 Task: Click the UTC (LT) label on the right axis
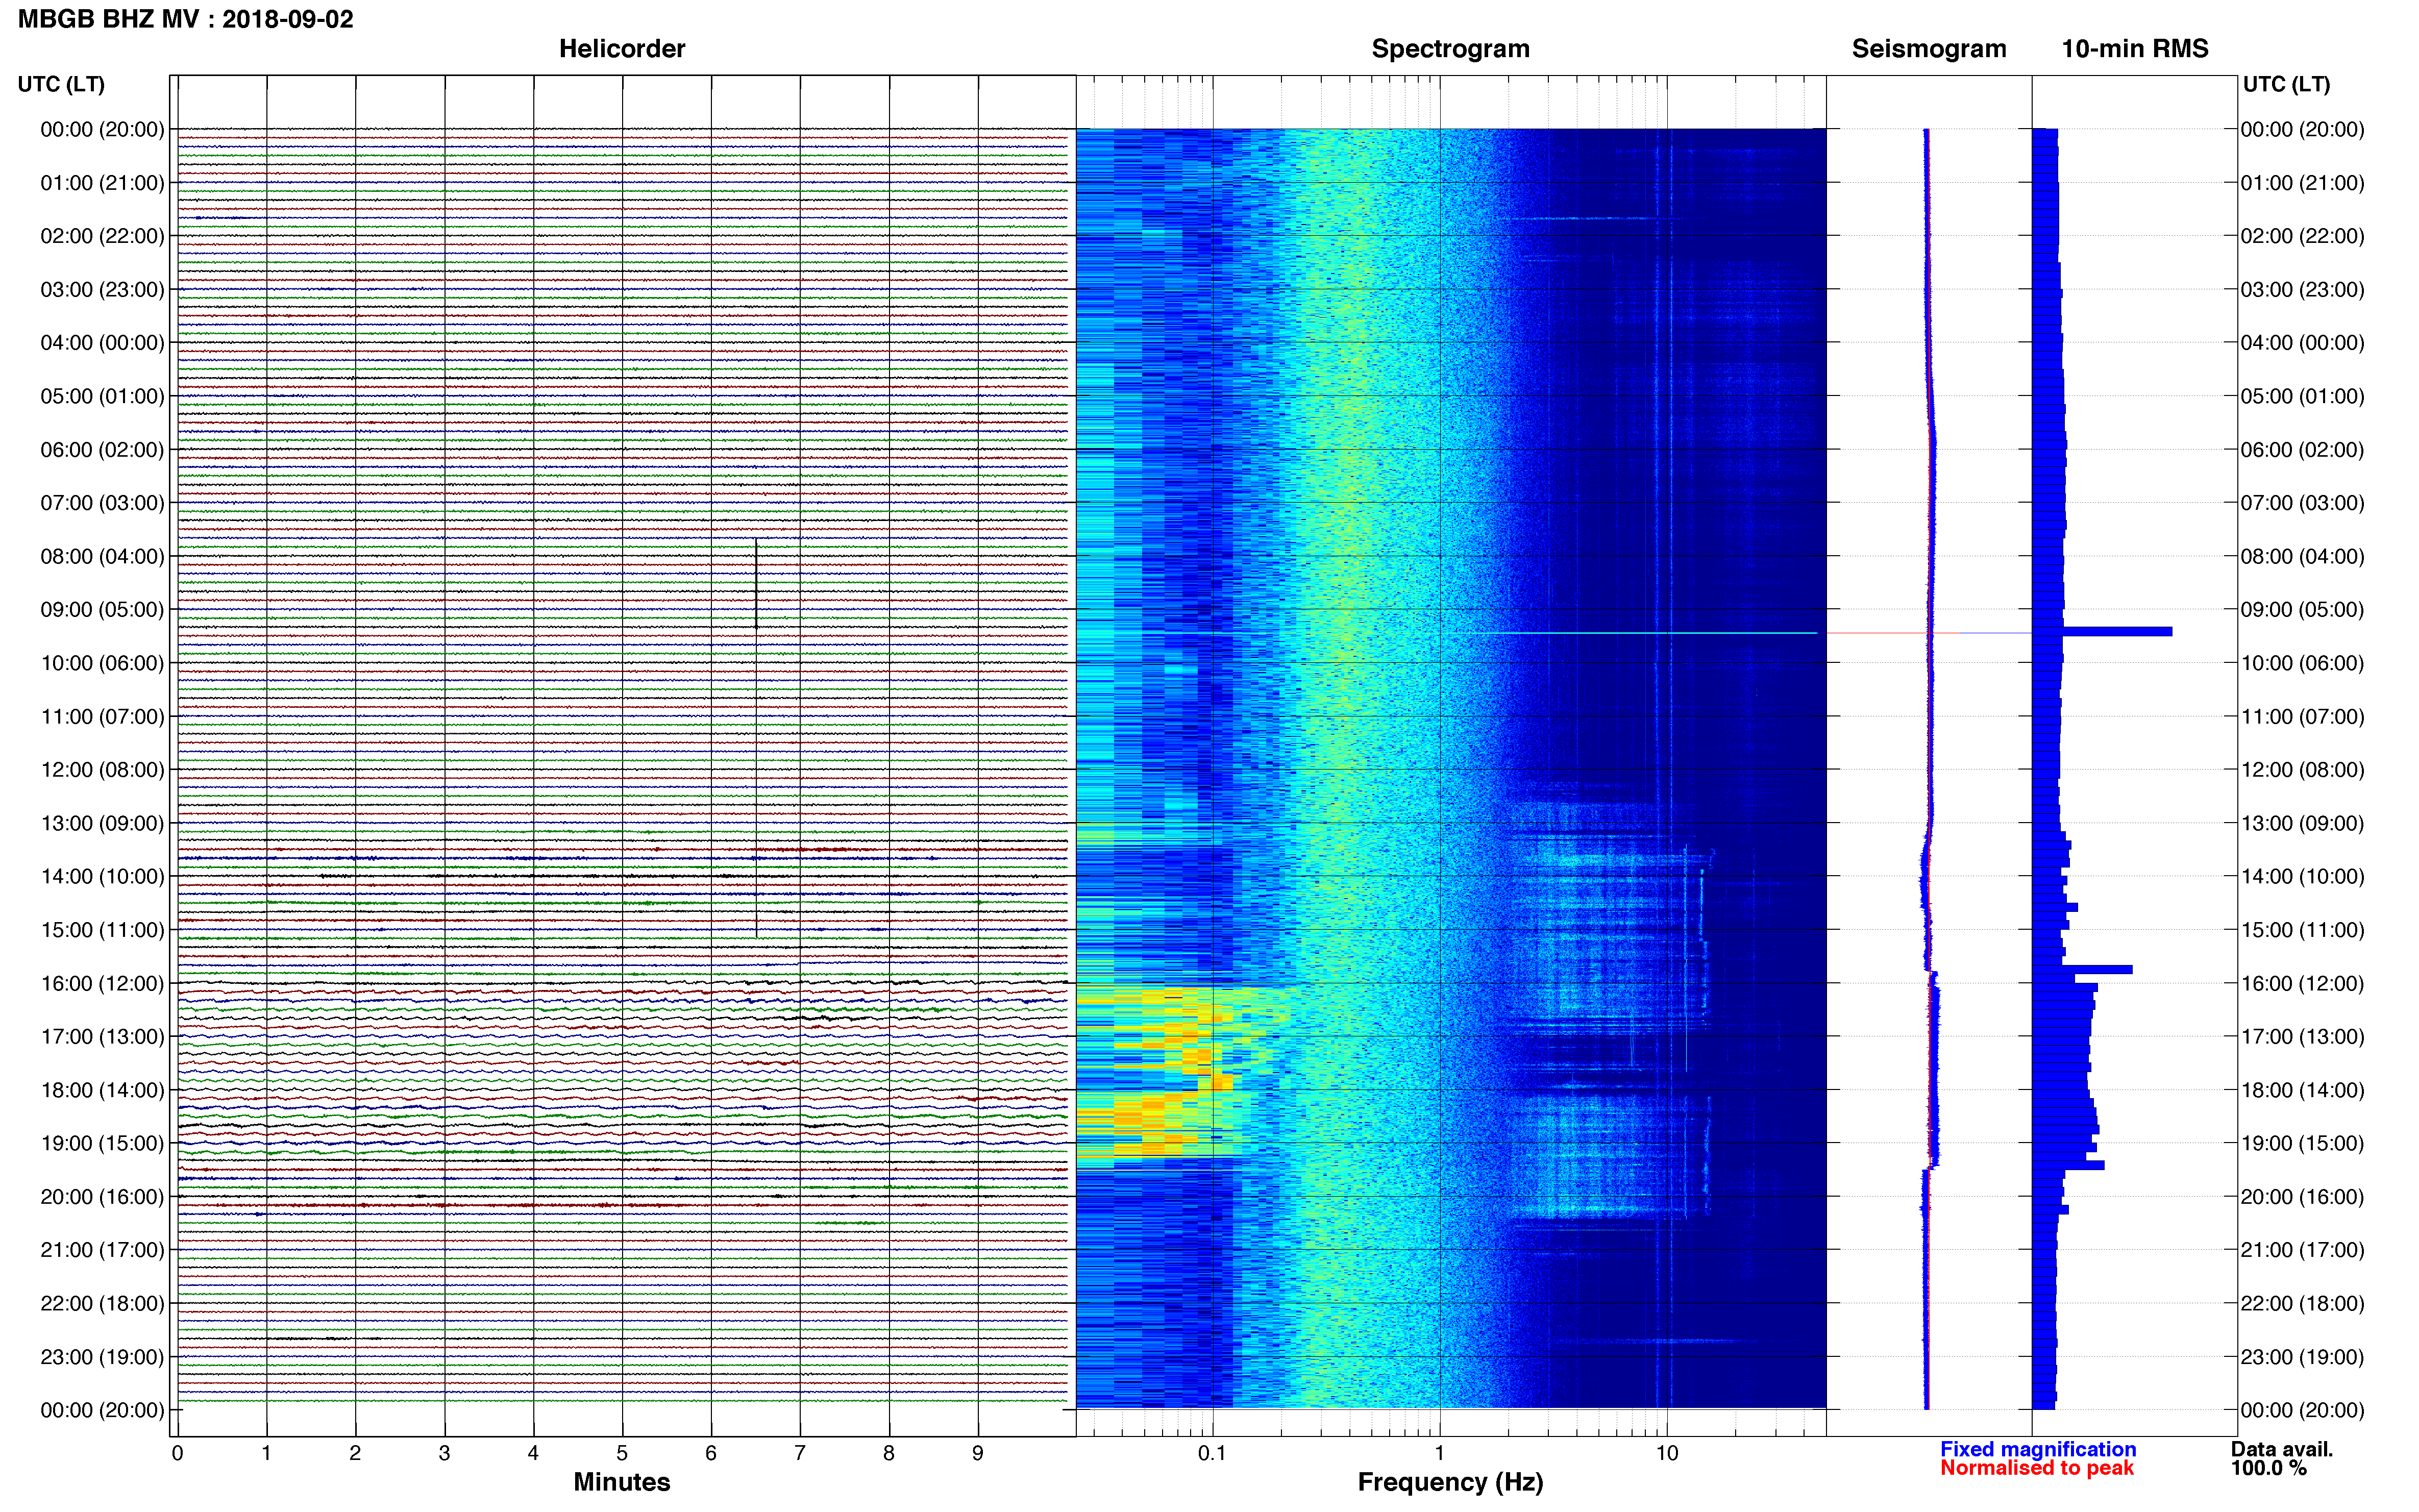click(x=2286, y=84)
